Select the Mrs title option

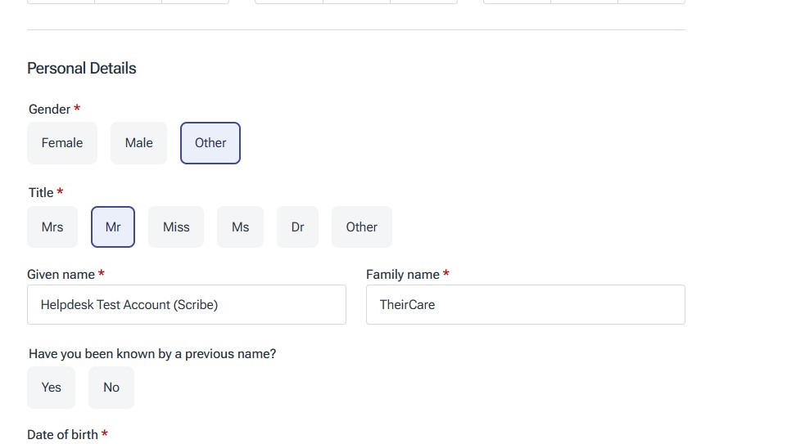[52, 227]
